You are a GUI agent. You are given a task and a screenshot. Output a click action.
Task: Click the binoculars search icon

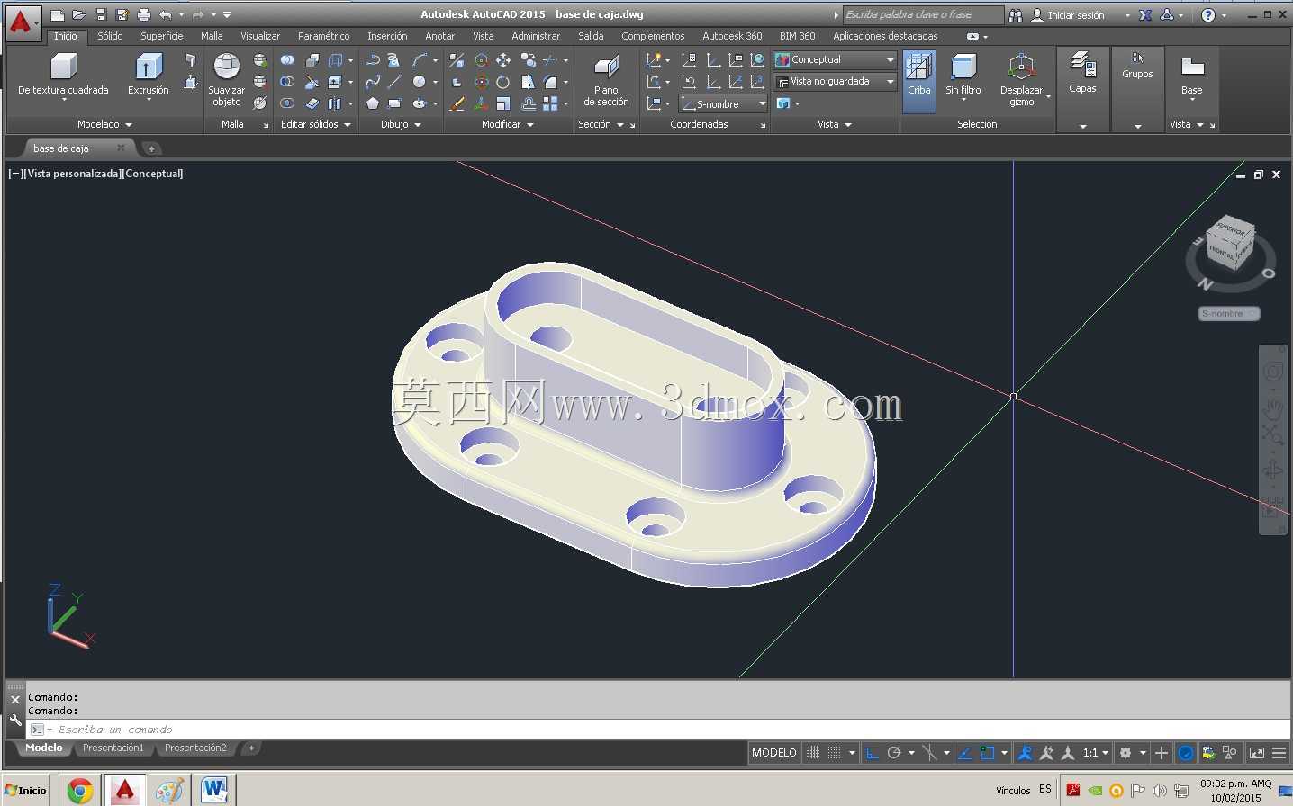pyautogui.click(x=1016, y=14)
